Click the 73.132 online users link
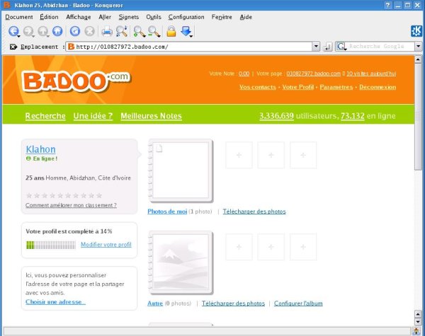425x336 pixels. point(352,116)
